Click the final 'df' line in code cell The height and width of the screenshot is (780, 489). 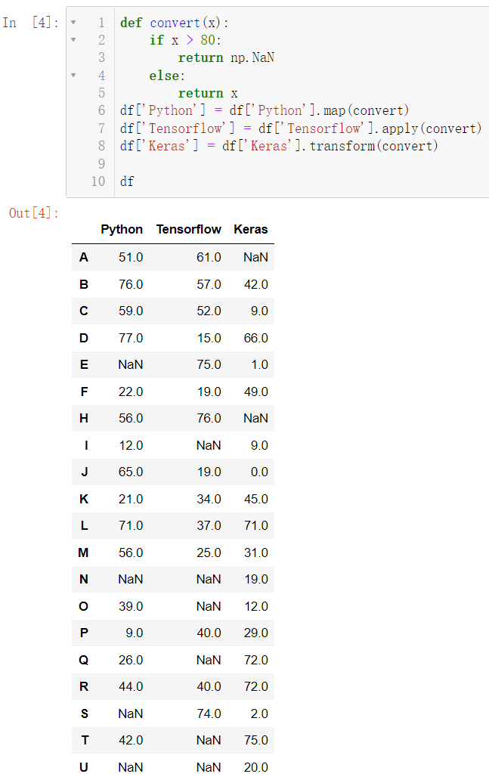tap(127, 181)
